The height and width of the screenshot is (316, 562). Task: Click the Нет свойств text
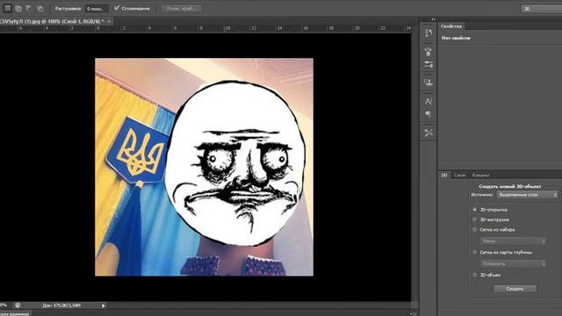coord(456,38)
